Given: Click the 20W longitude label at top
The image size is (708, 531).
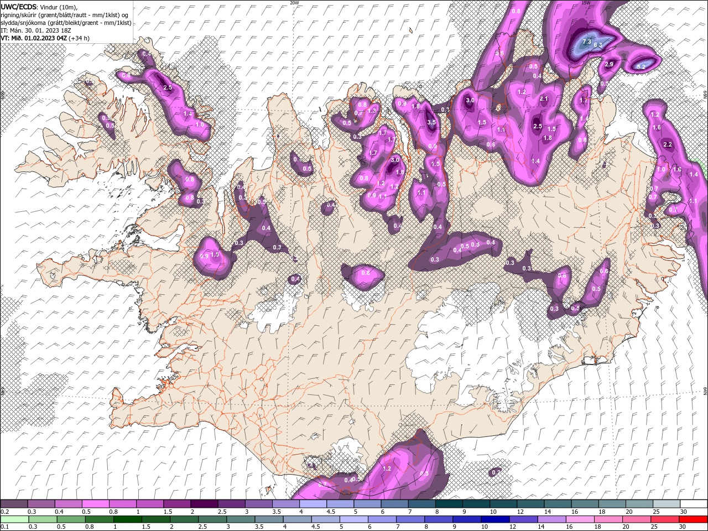Looking at the screenshot, I should [294, 3].
